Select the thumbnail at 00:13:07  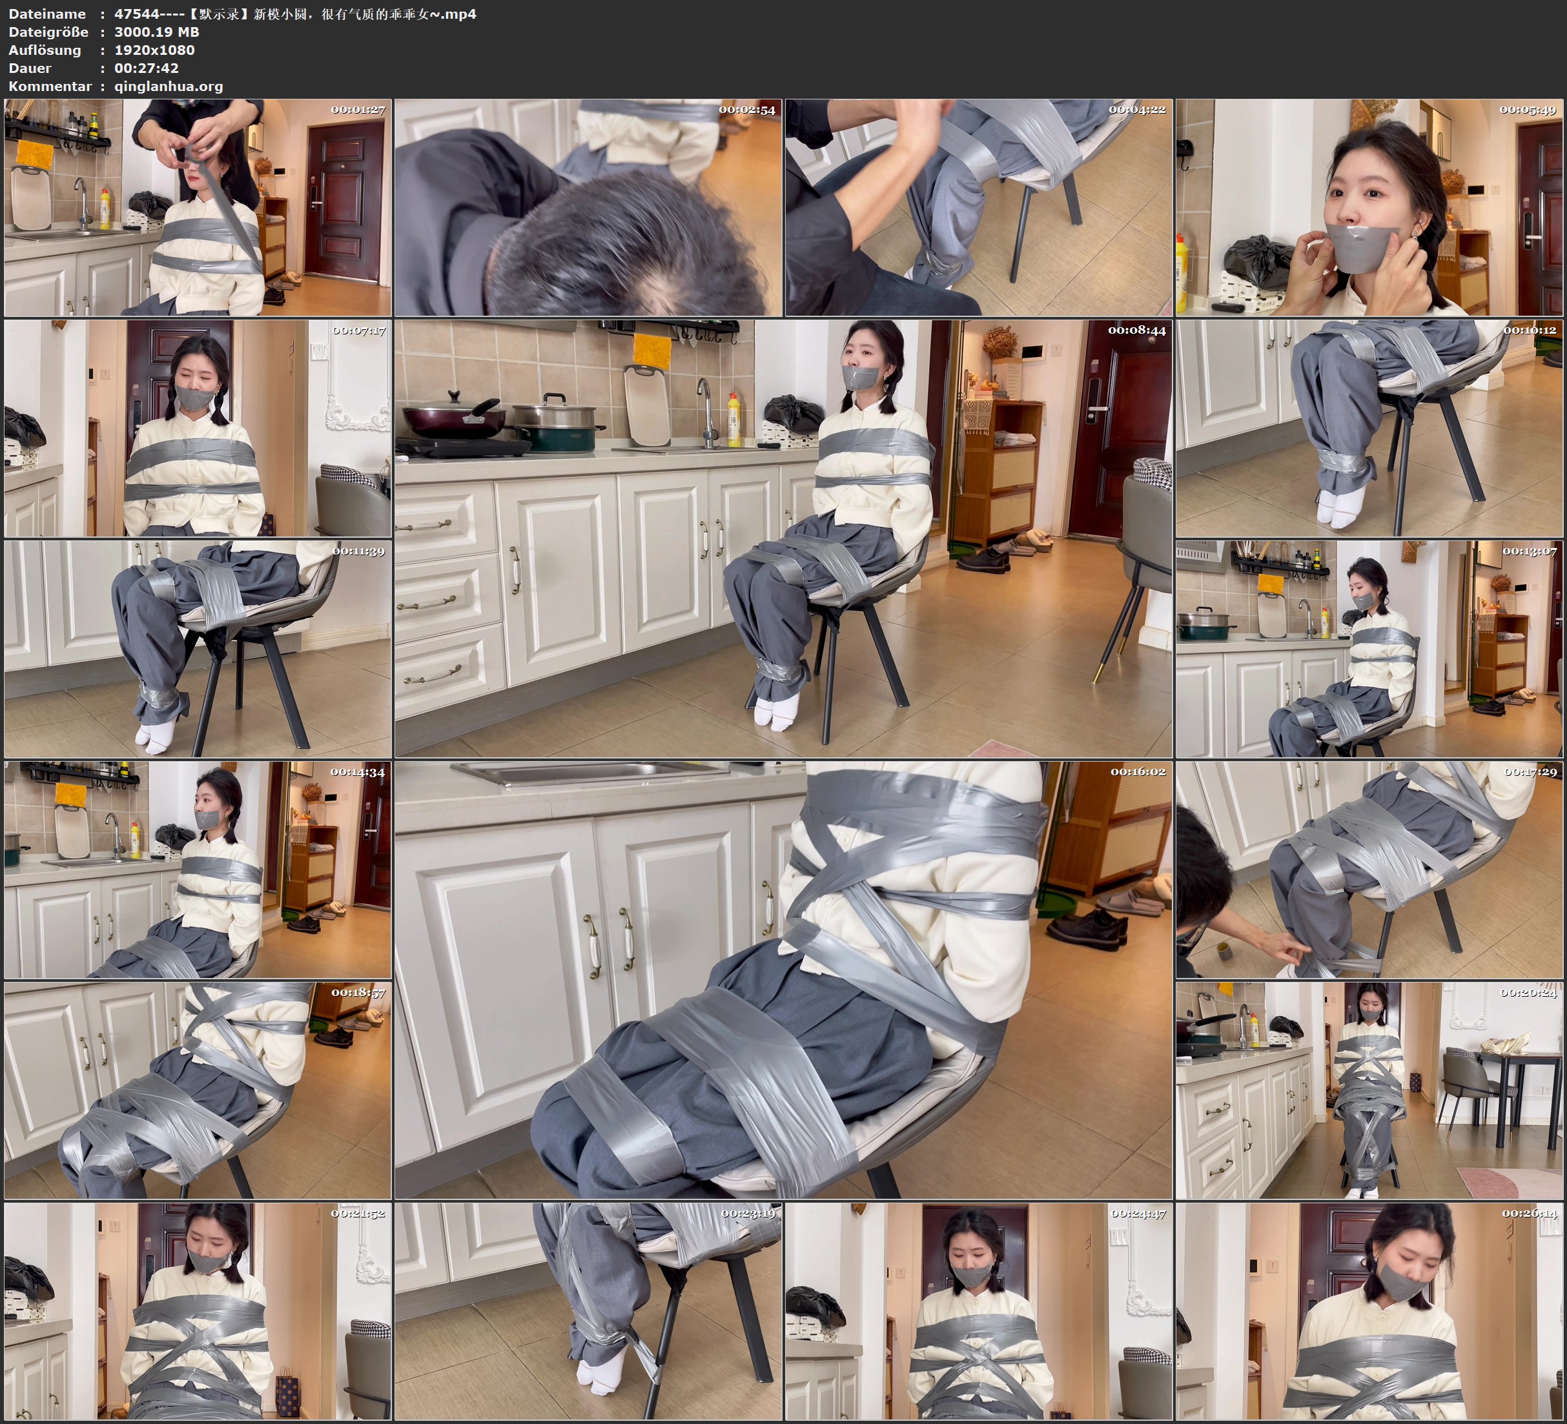pyautogui.click(x=1369, y=649)
